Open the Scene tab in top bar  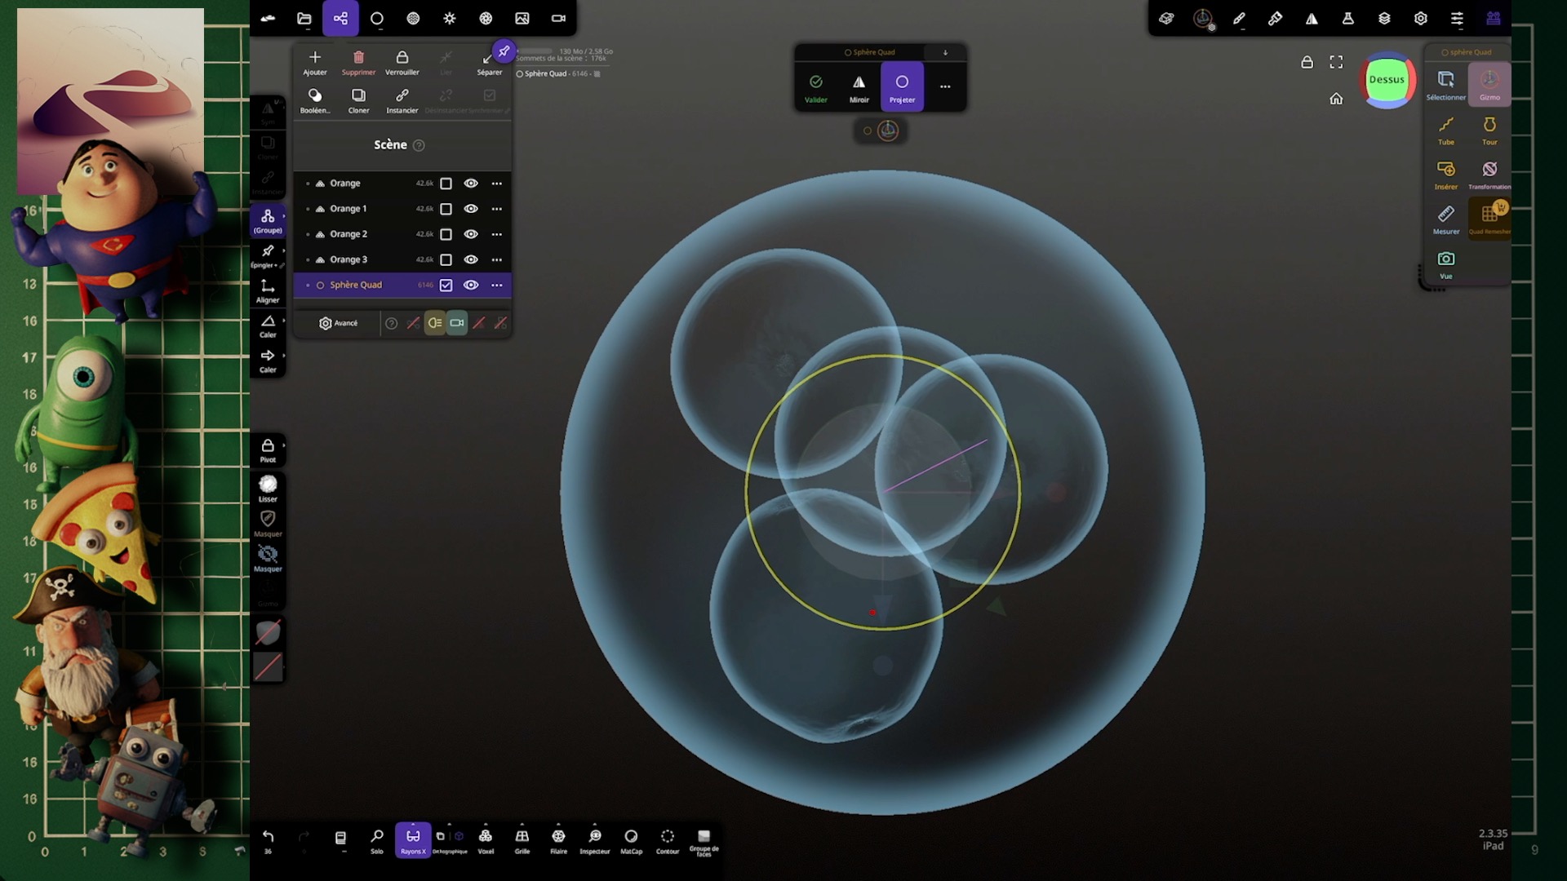point(340,18)
